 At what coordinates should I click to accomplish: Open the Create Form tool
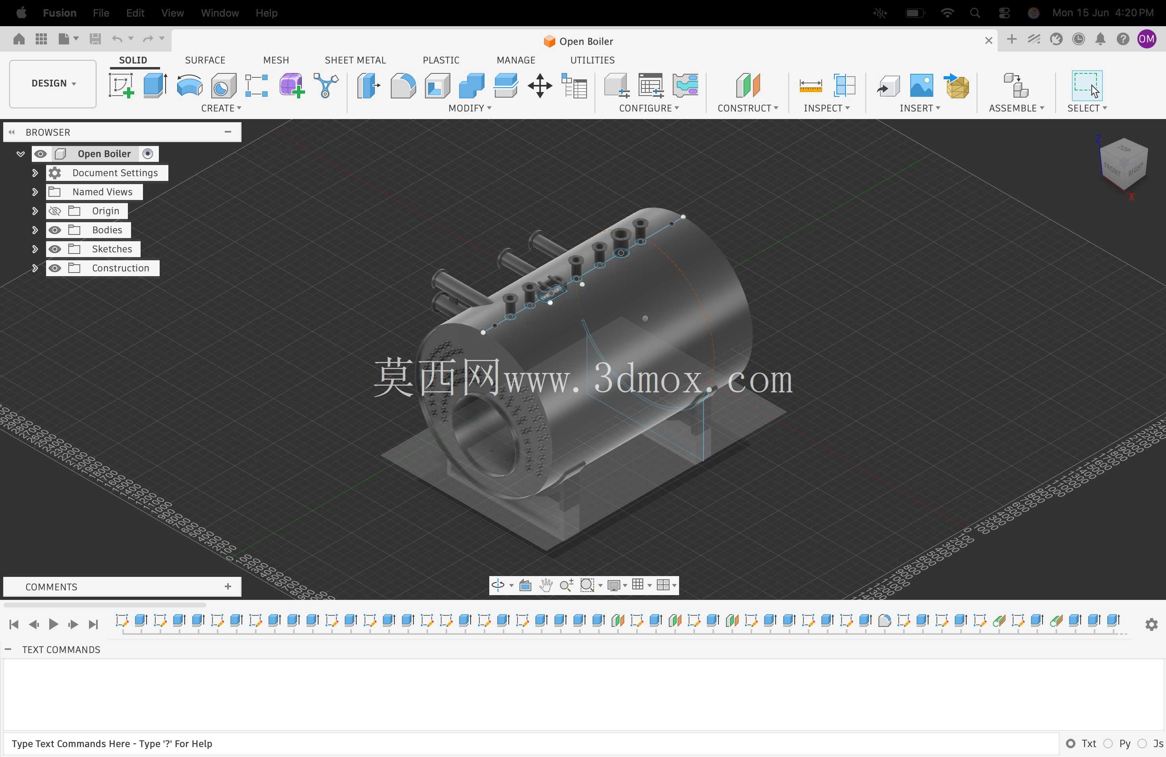[x=291, y=86]
